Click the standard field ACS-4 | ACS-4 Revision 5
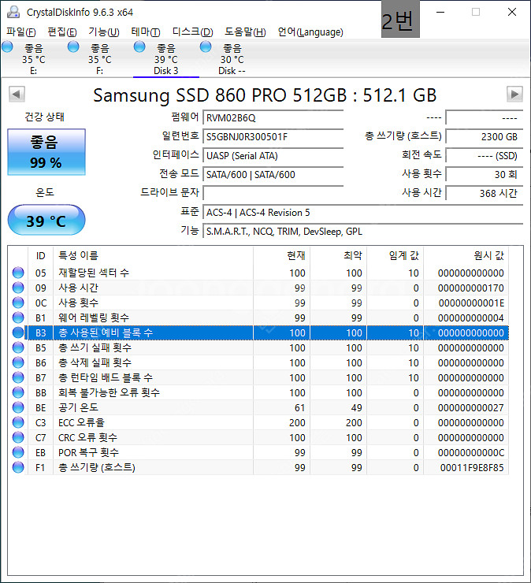The height and width of the screenshot is (583, 531). point(363,213)
